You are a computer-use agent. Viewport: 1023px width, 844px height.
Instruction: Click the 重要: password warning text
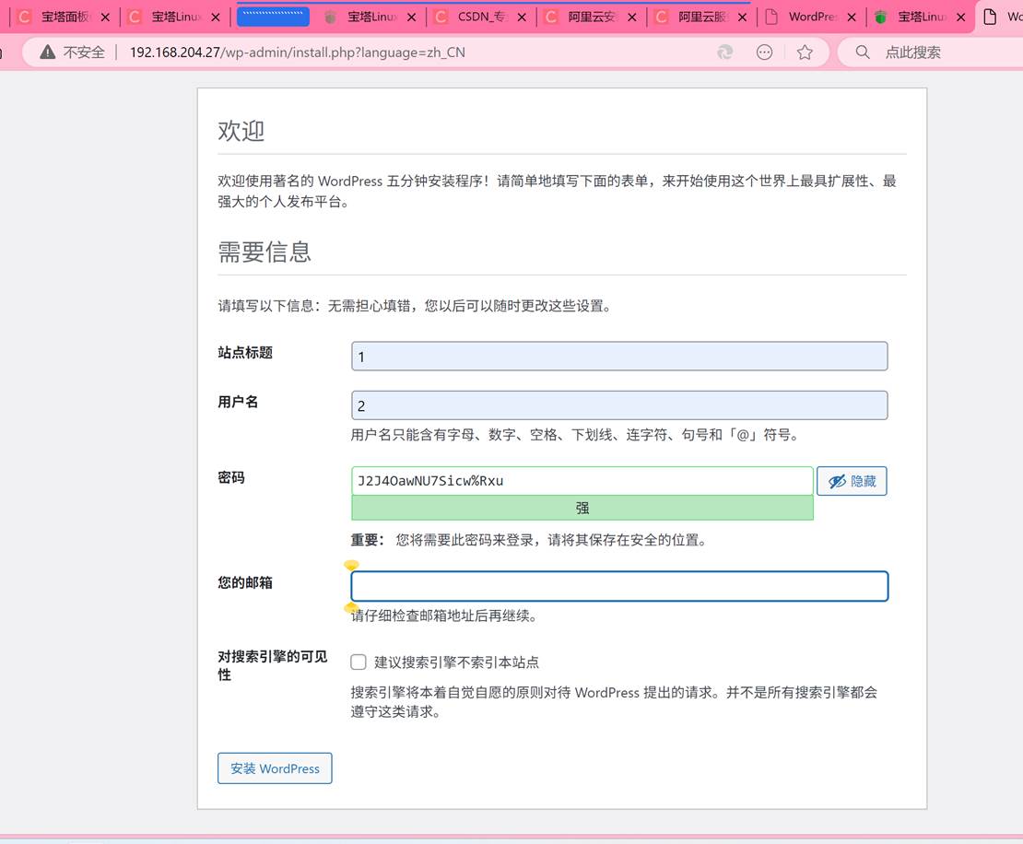(x=529, y=540)
